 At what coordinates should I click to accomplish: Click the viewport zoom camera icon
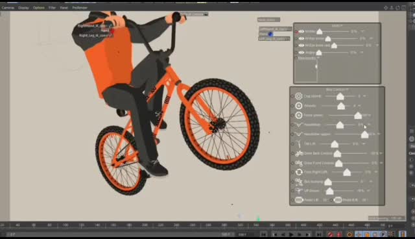coord(392,8)
